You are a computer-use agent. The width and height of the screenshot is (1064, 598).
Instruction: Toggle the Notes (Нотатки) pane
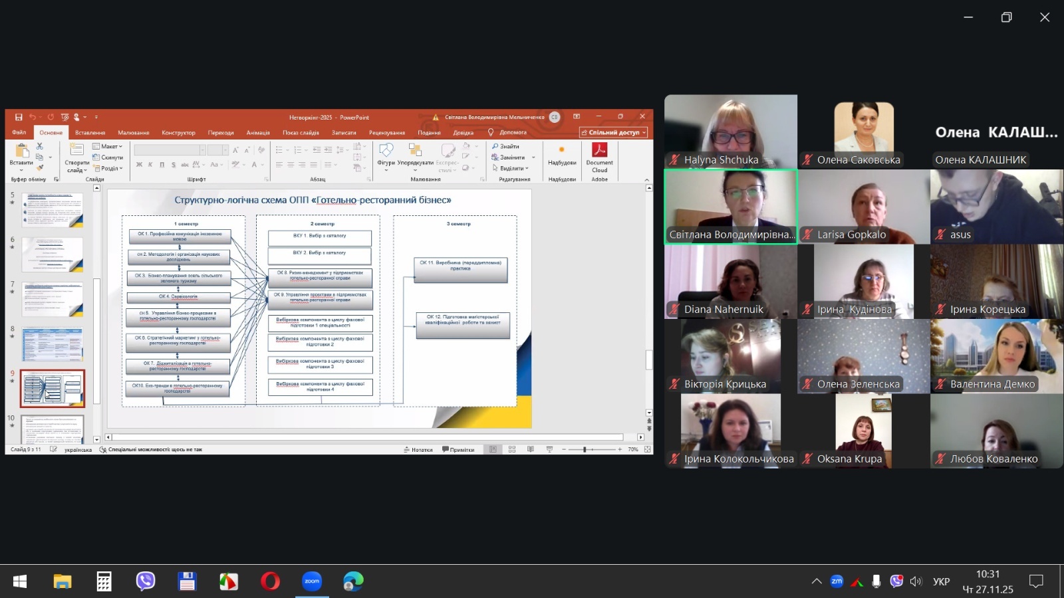coord(418,450)
